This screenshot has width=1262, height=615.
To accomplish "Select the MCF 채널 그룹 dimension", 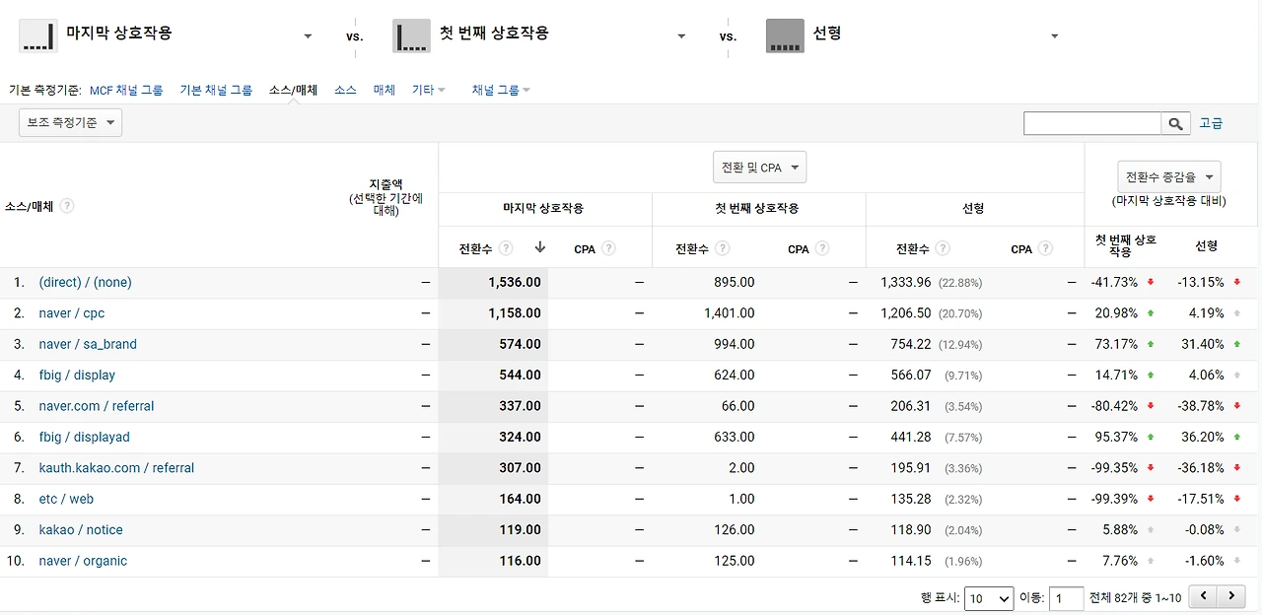I will (126, 90).
